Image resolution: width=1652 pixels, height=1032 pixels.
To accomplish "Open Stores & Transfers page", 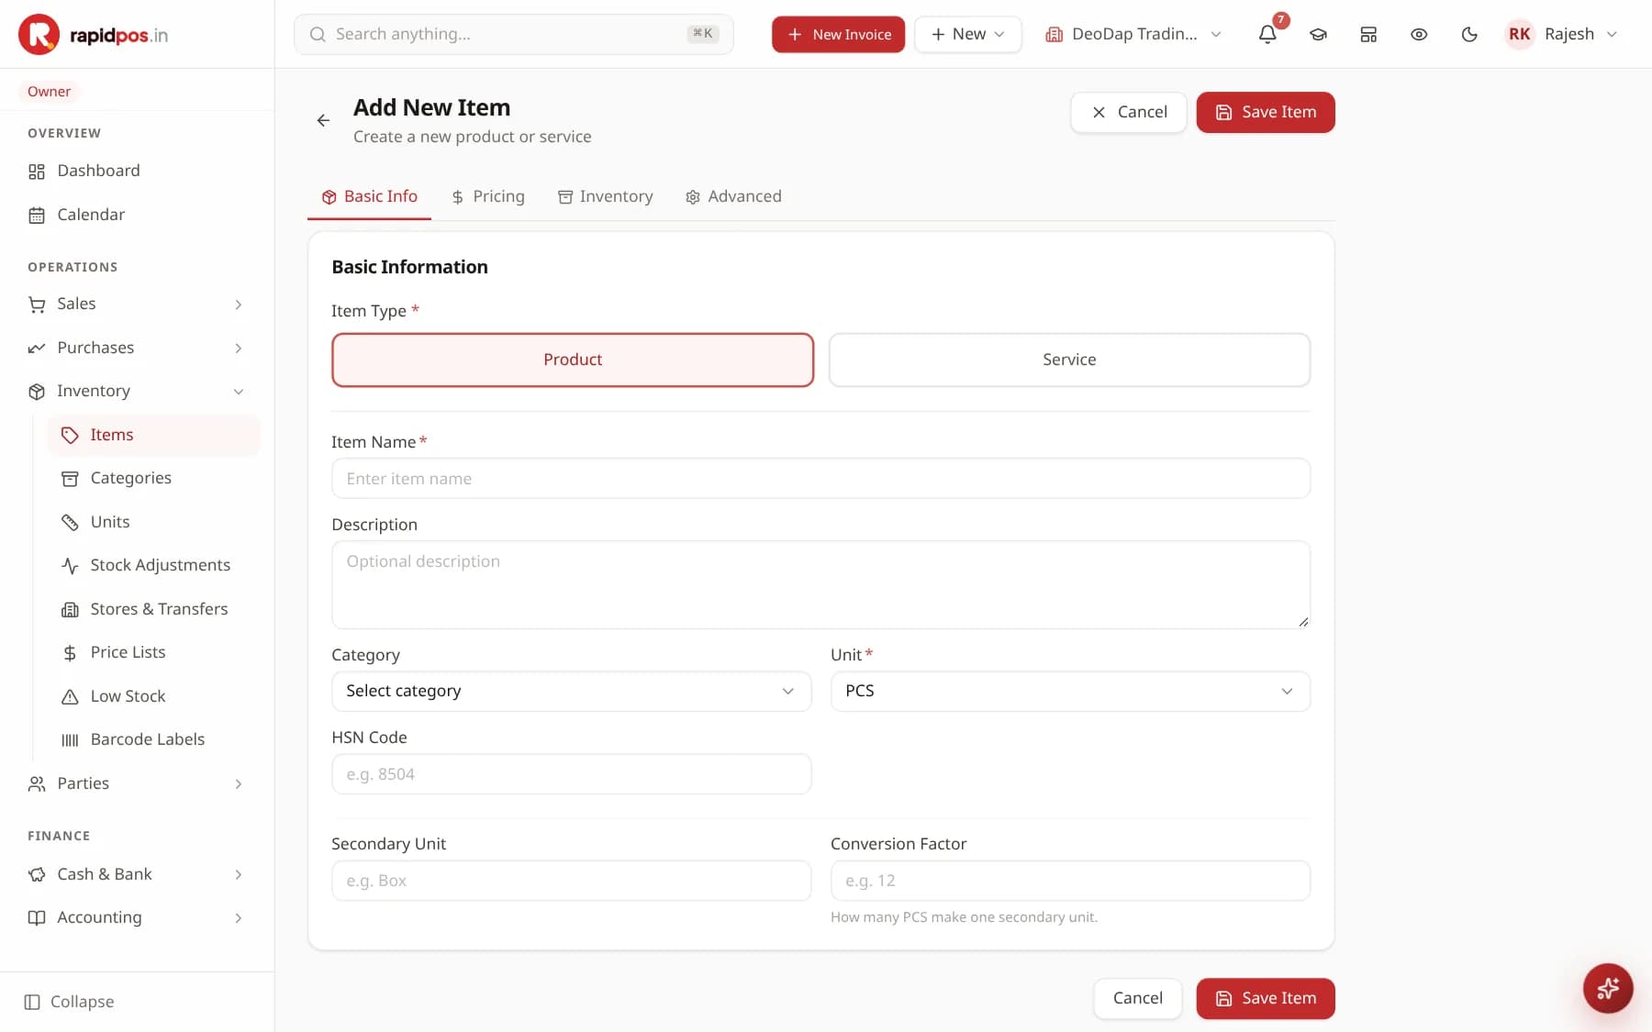I will (x=154, y=609).
